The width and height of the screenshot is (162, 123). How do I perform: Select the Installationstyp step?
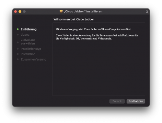coord(31,49)
